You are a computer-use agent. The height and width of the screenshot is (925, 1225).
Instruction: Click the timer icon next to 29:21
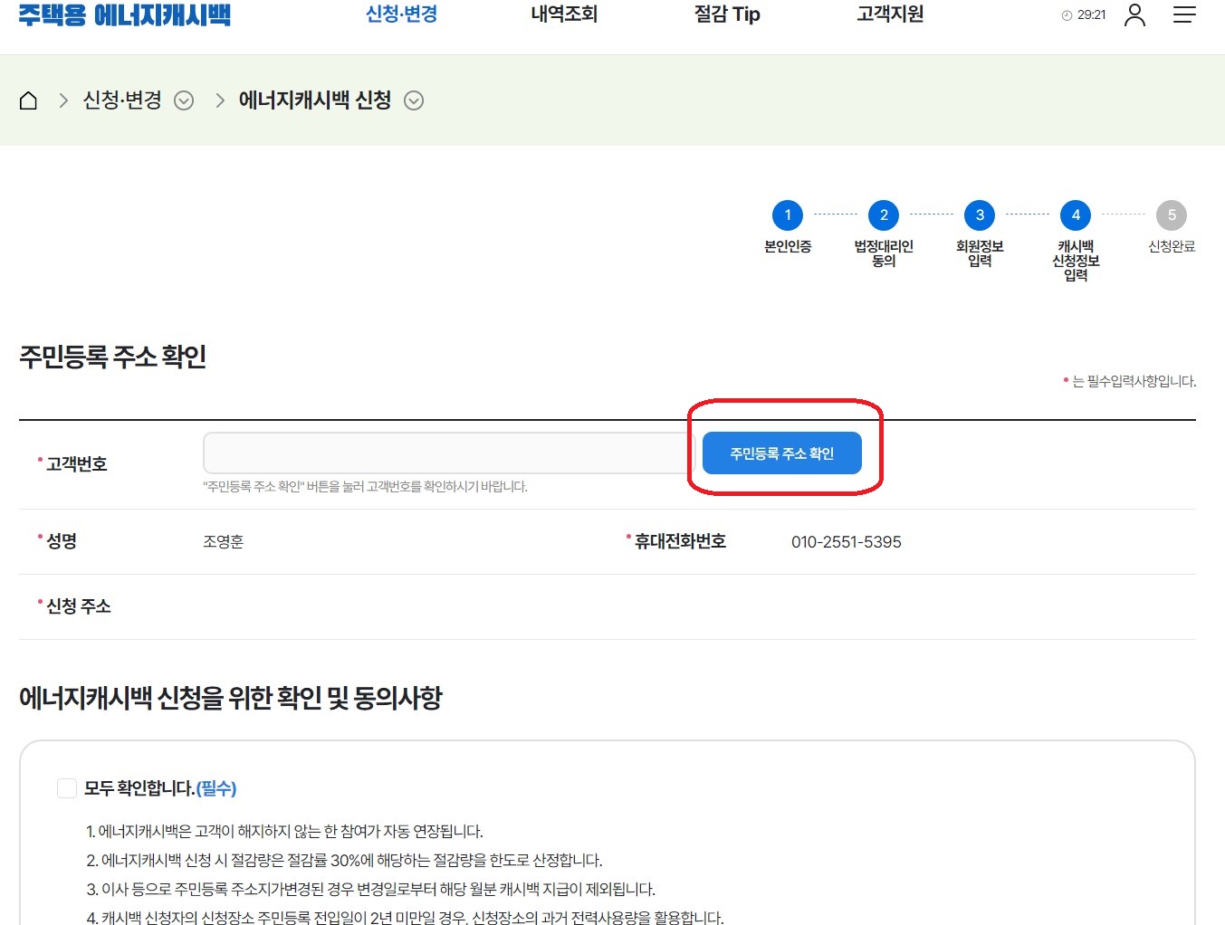click(x=1066, y=14)
